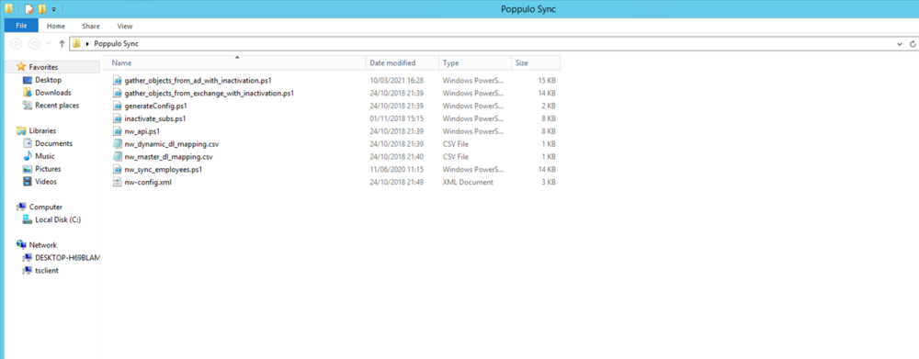Open the Music library
919x359 pixels.
pyautogui.click(x=44, y=156)
